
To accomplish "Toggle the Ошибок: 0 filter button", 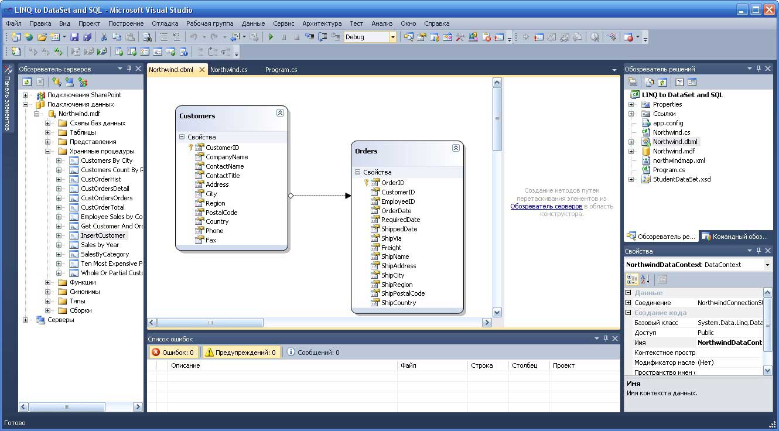I will [173, 353].
